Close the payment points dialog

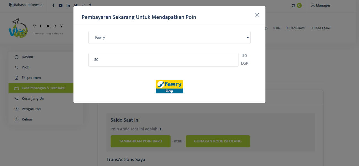257,15
